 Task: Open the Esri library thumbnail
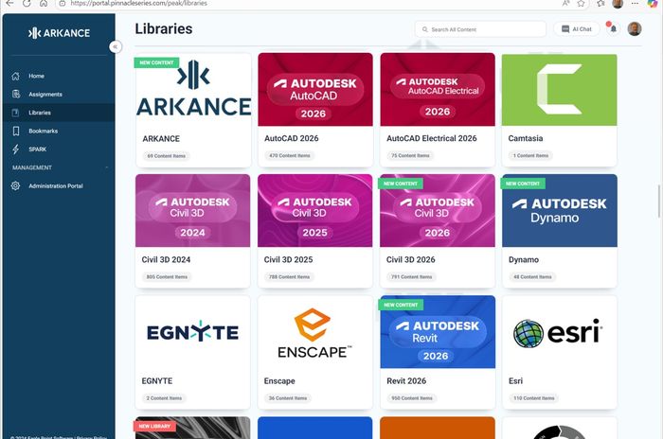(x=560, y=332)
